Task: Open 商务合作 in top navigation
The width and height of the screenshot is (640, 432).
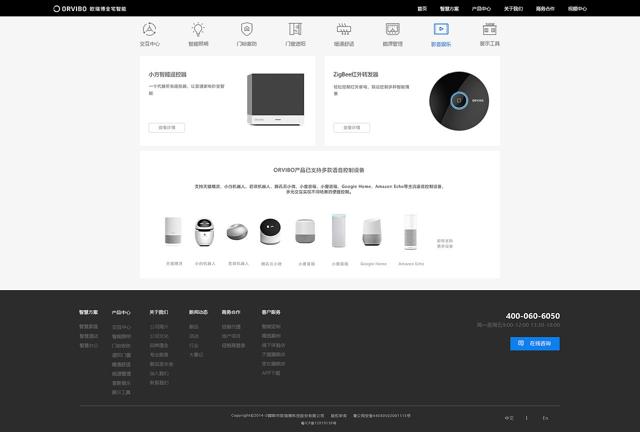Action: pos(545,8)
